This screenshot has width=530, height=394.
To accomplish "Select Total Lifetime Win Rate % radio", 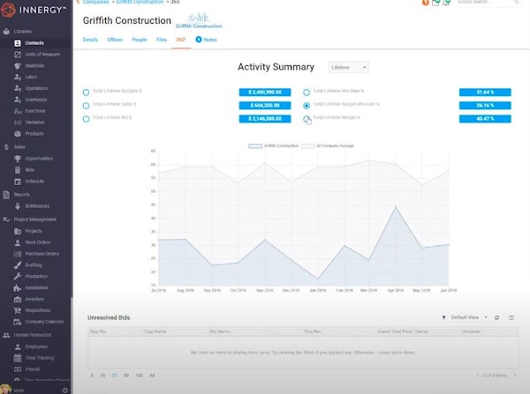I will click(307, 93).
